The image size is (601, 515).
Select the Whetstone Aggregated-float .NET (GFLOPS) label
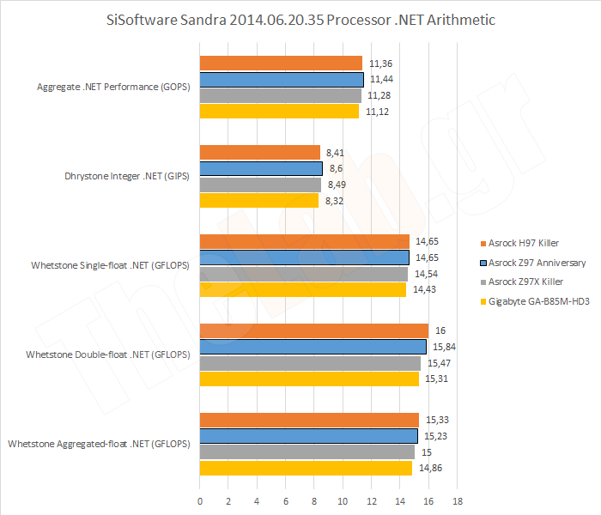[x=100, y=444]
